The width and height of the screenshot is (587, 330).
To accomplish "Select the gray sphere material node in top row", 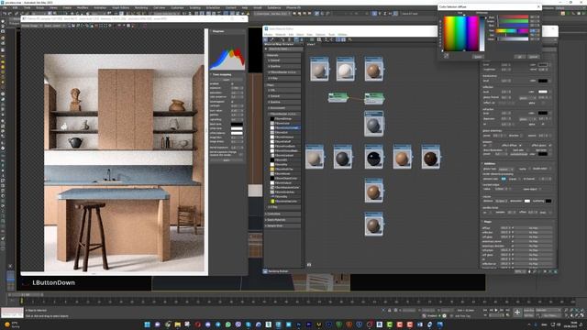I will pyautogui.click(x=319, y=70).
